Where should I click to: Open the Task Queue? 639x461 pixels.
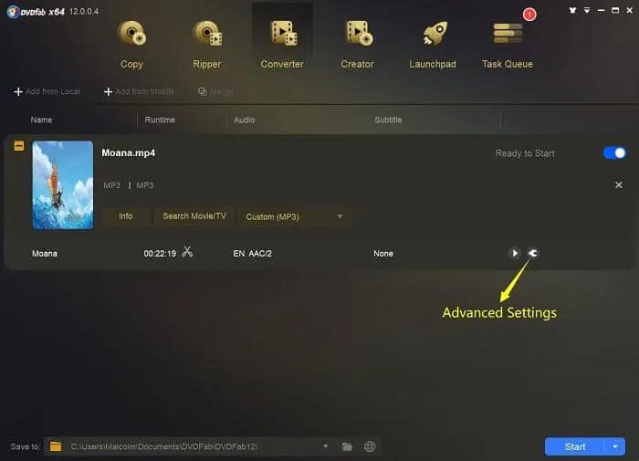508,44
